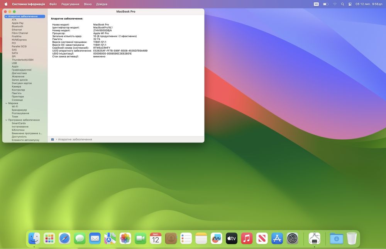Collapse the Мережа section in sidebar
This screenshot has width=386, height=249.
point(6,104)
